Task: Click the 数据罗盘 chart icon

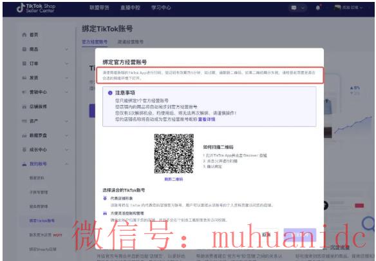Action: [24, 135]
